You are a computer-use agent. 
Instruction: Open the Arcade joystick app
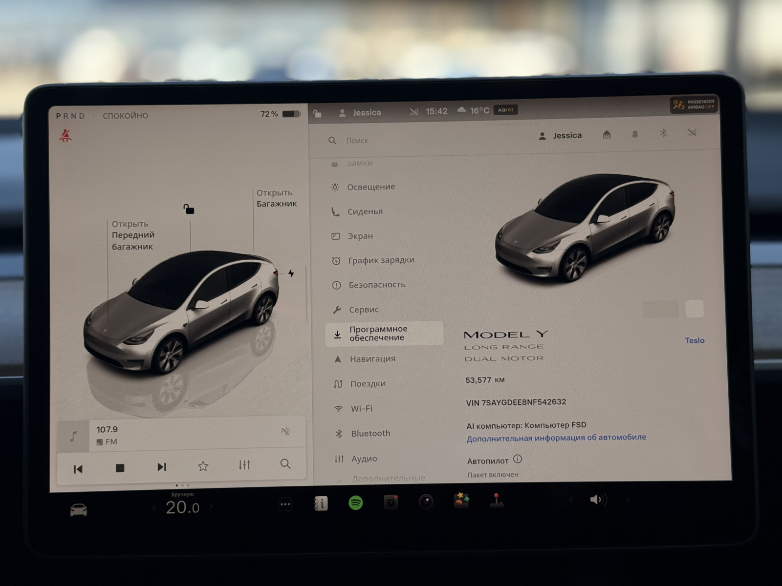pyautogui.click(x=497, y=501)
